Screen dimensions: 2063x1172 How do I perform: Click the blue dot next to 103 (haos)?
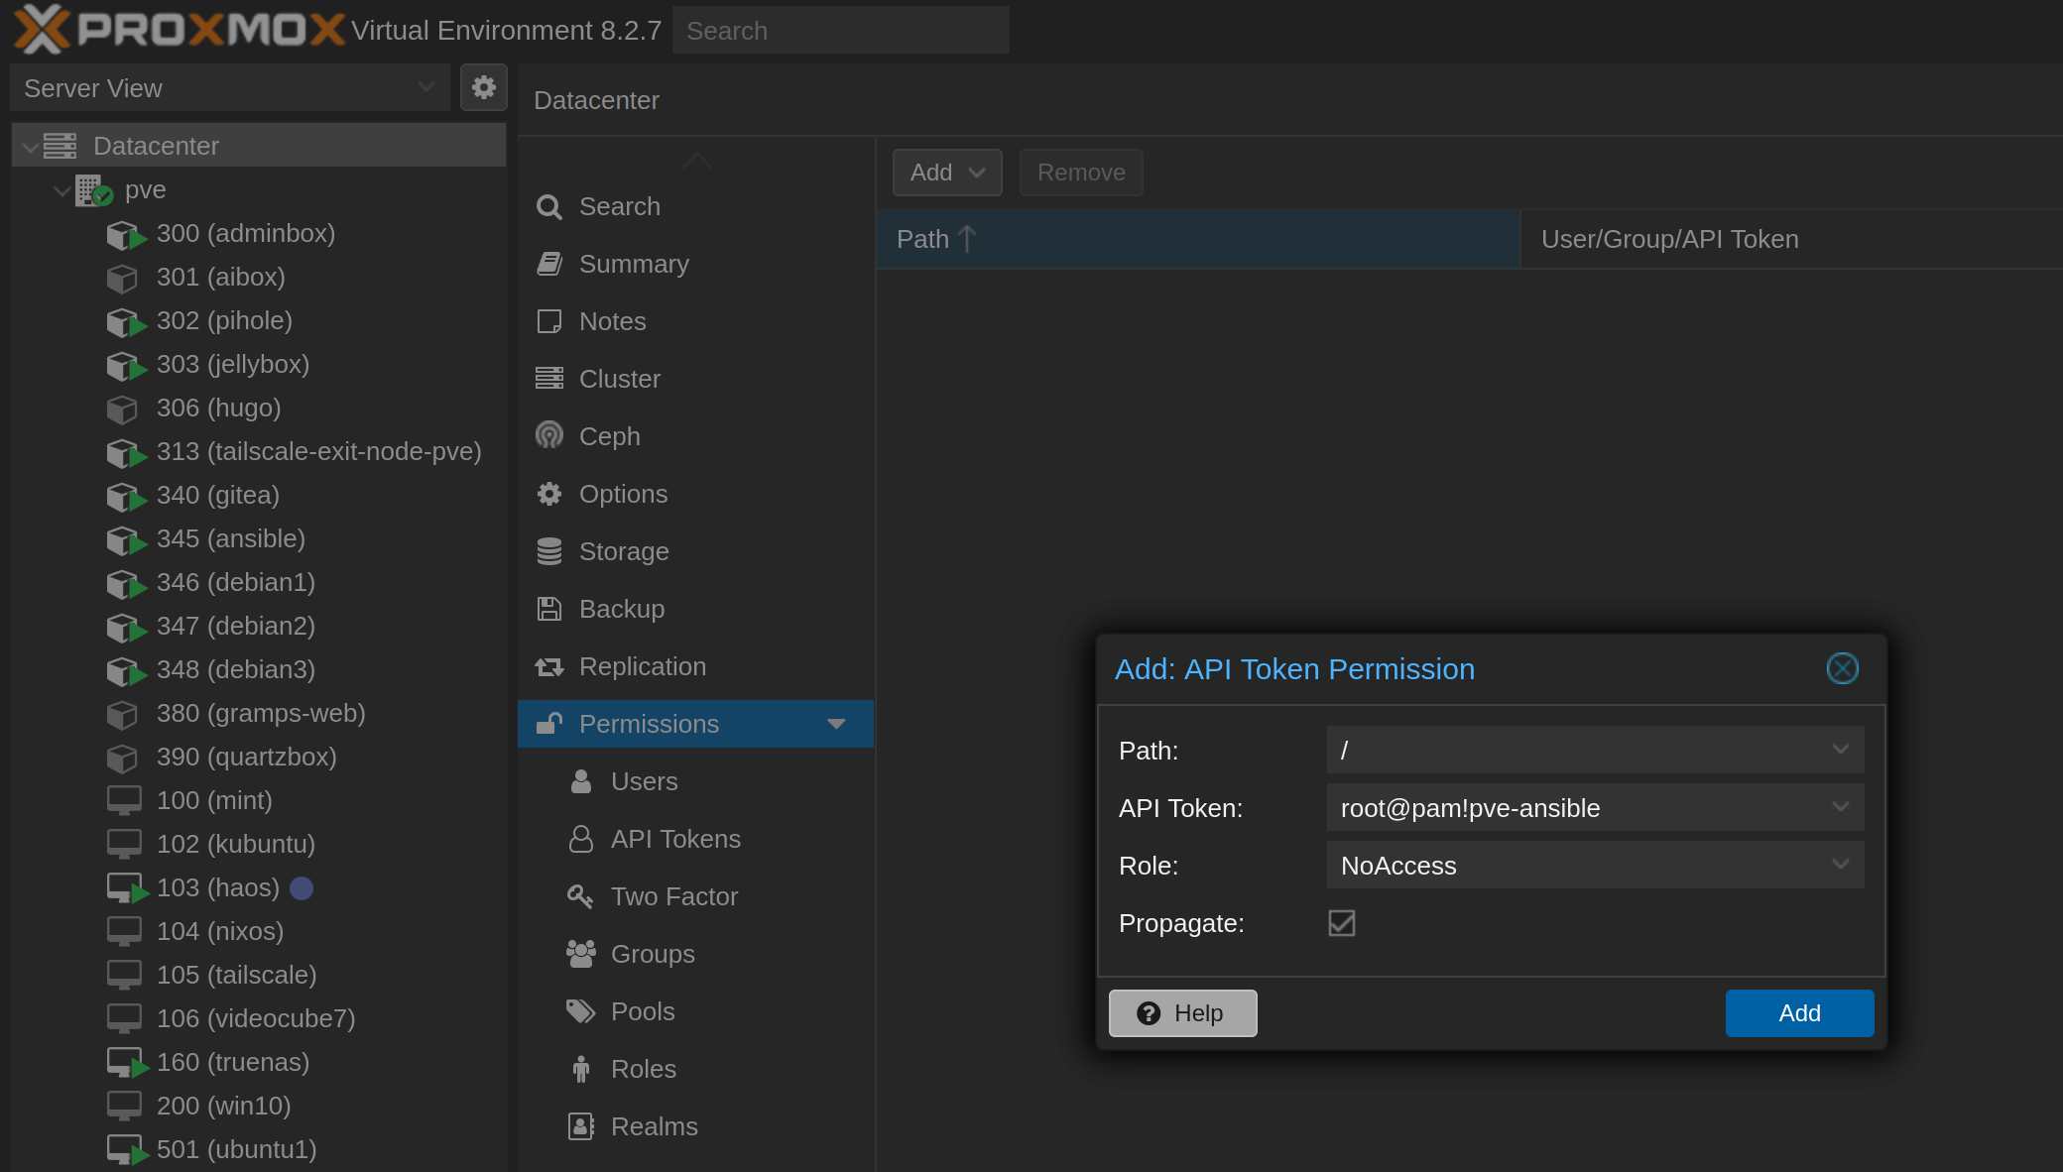click(302, 887)
